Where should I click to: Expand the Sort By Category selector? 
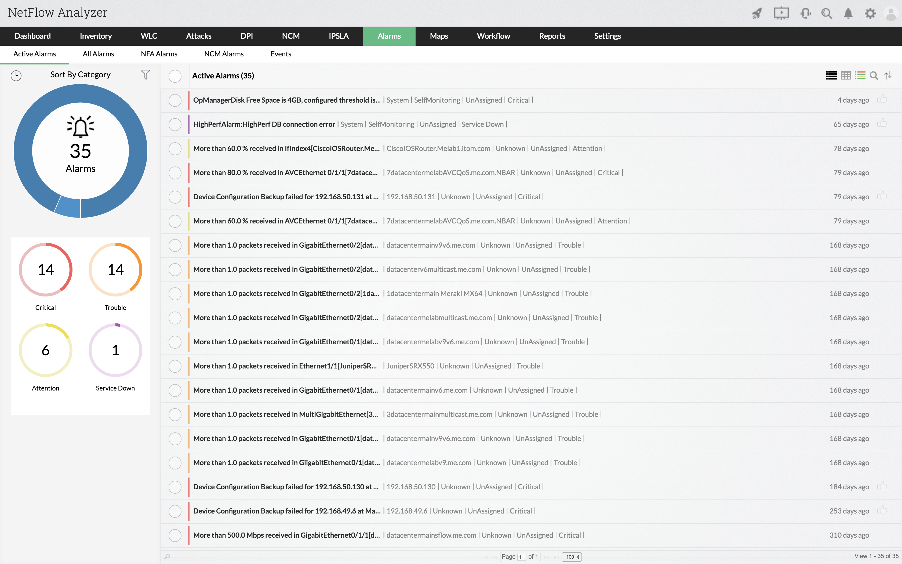(80, 75)
